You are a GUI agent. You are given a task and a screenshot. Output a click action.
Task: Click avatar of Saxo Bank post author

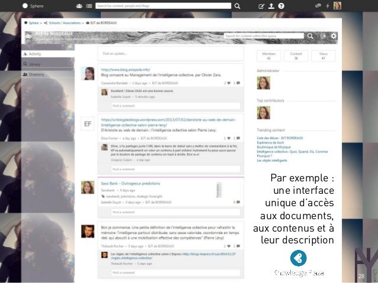88,187
